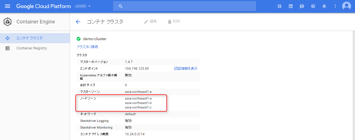Open the feedback alert icon
Screen dimensions: 355x140
302,6
